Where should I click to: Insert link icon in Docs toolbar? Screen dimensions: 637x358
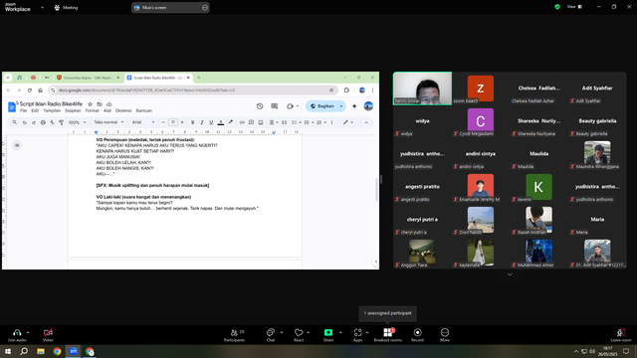pyautogui.click(x=242, y=122)
